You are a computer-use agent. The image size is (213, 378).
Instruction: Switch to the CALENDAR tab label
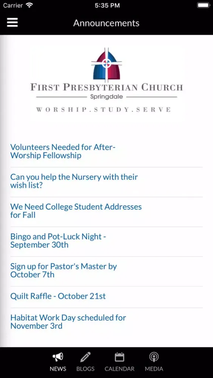pyautogui.click(x=120, y=369)
